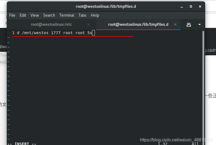Open the Edit menu
The image size is (216, 145).
[x=23, y=15]
